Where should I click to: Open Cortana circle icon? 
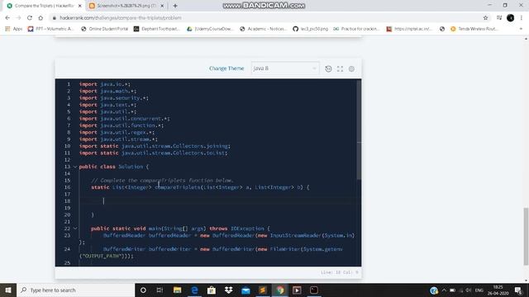[143, 290]
